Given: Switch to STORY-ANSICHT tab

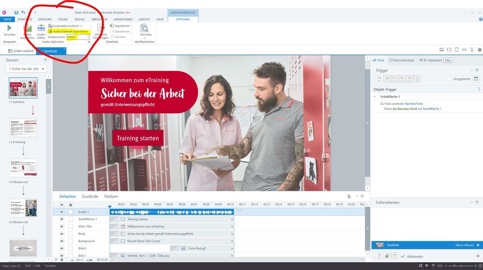Looking at the screenshot, I should [21, 51].
